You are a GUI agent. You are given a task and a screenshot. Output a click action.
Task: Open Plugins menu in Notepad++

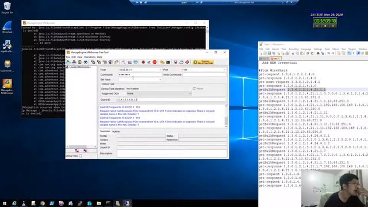352,49
